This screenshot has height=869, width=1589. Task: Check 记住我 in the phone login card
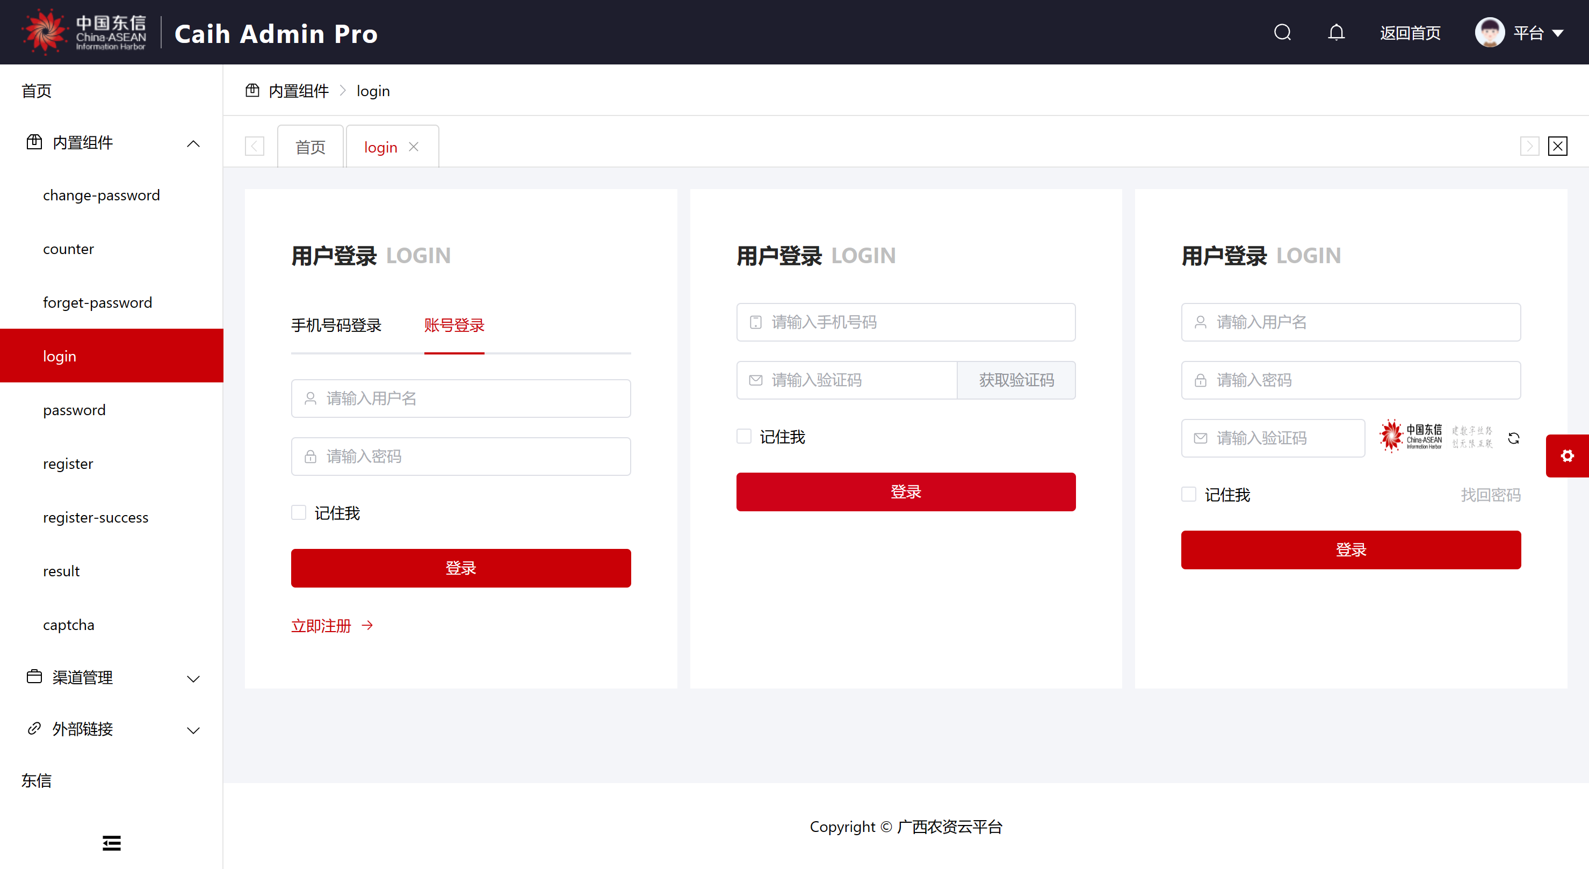[744, 437]
